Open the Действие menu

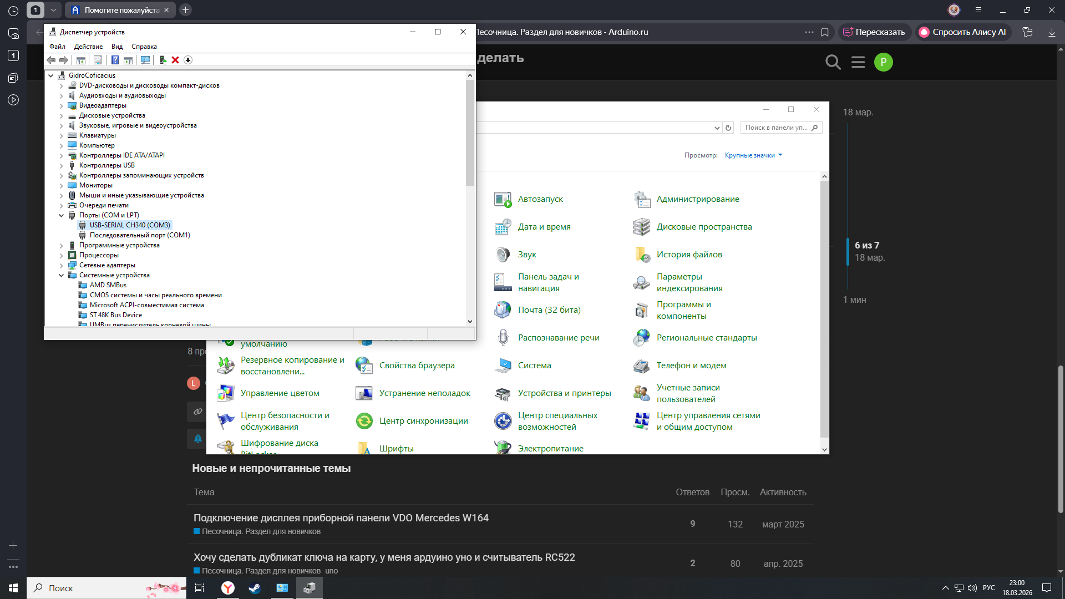tap(88, 47)
